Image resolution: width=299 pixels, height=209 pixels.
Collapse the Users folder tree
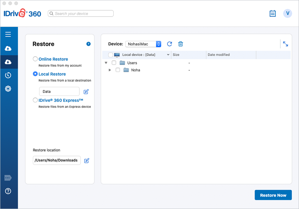(106, 63)
